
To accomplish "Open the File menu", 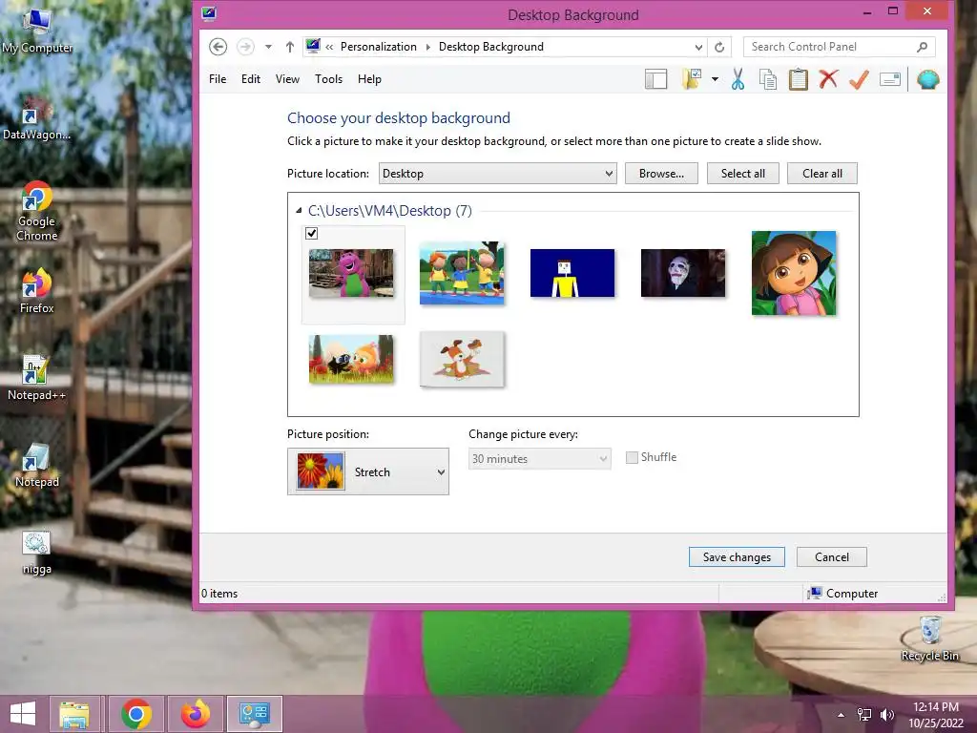I will click(x=218, y=79).
